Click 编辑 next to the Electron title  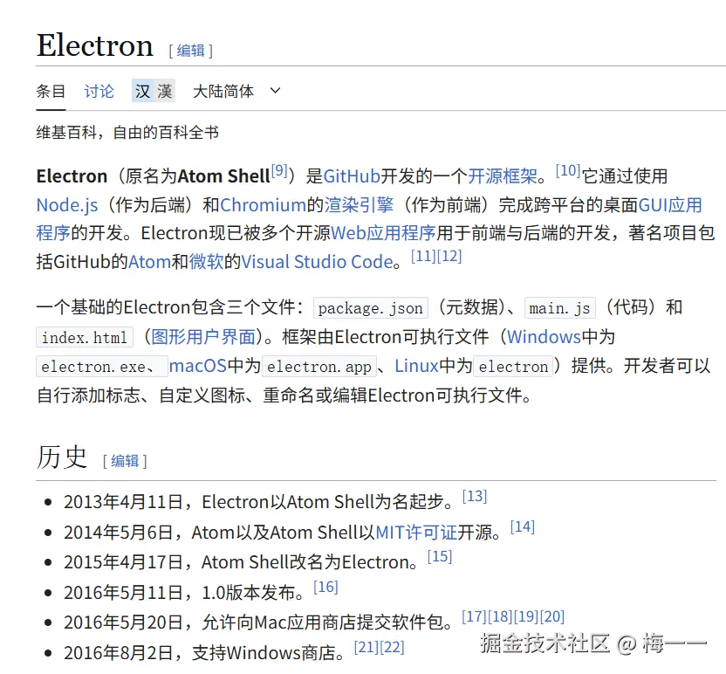(x=190, y=51)
